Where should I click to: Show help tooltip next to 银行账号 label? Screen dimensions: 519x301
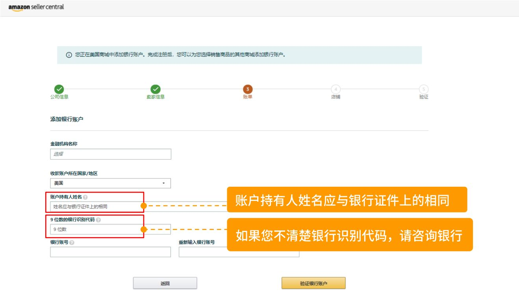[72, 243]
